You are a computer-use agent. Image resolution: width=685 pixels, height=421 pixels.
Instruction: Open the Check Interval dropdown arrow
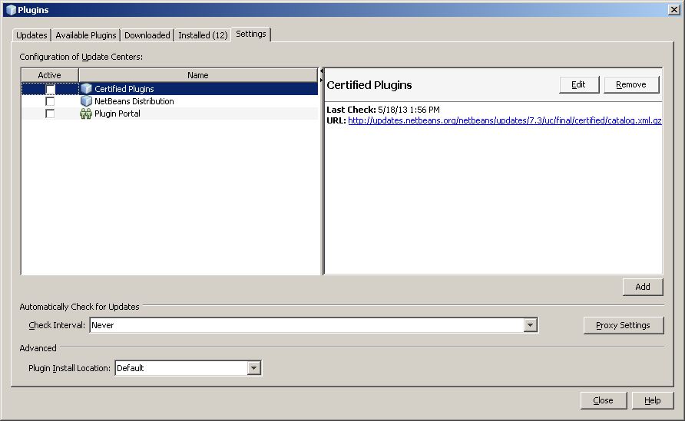[x=530, y=325]
